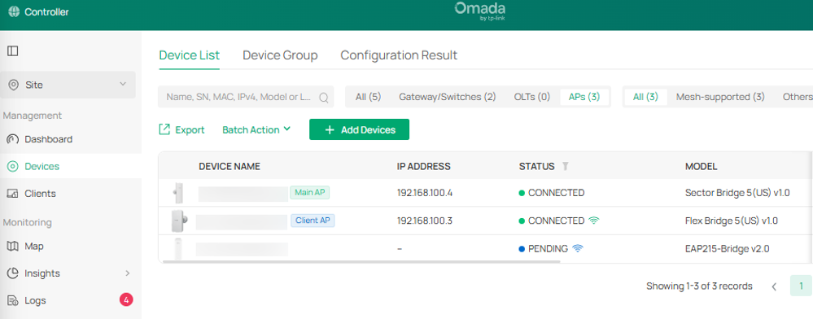Image resolution: width=813 pixels, height=319 pixels.
Task: Switch to the Device List tab
Action: (190, 55)
